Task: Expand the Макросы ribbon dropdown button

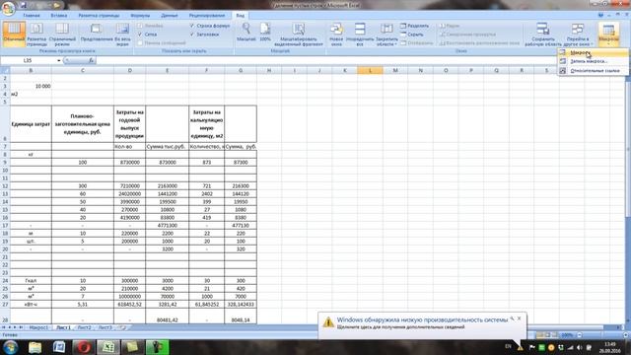Action: point(608,34)
